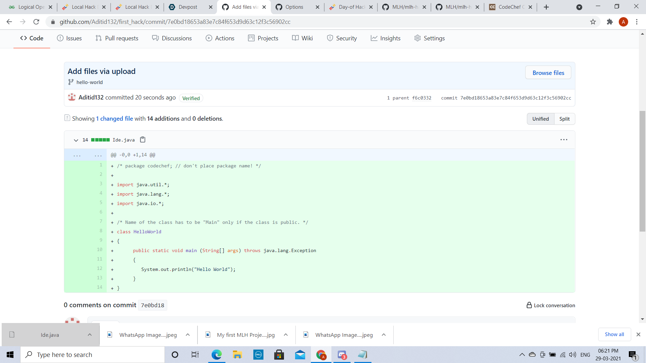646x363 pixels.
Task: Collapse the Ide.java diff chevron
Action: click(76, 140)
